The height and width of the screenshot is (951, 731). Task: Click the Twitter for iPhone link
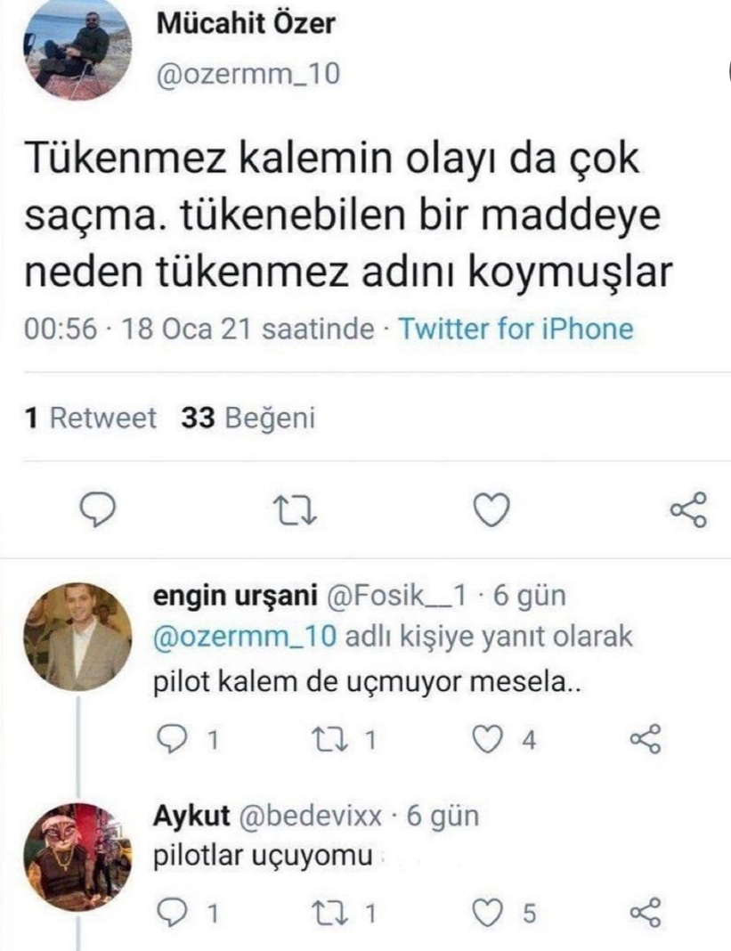[x=516, y=329]
